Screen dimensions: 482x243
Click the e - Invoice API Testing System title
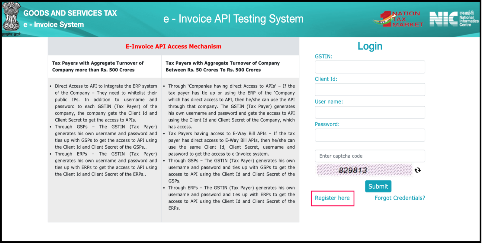coord(233,19)
